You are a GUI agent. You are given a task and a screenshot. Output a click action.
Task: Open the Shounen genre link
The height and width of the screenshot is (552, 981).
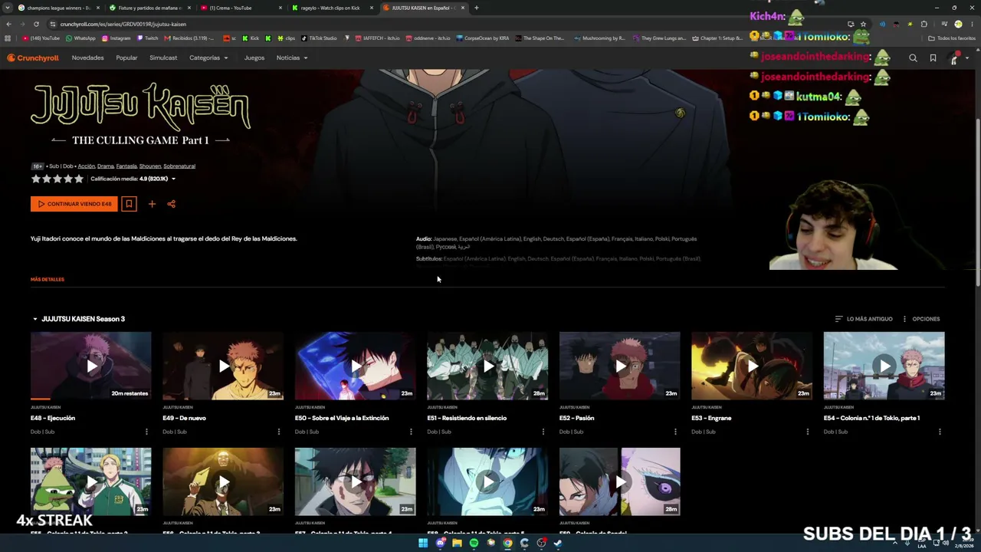150,166
